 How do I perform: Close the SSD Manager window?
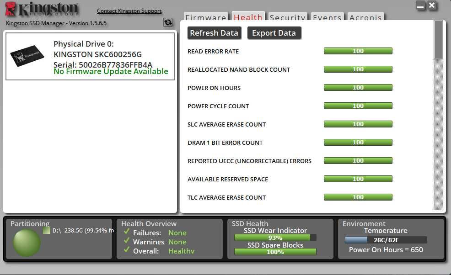point(432,5)
